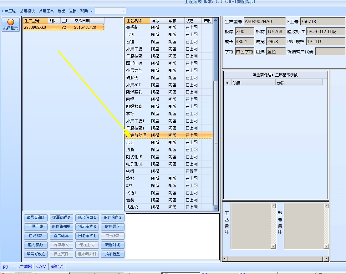Click the E工号 field showing 766718
The width and height of the screenshot is (346, 274).
(x=323, y=22)
